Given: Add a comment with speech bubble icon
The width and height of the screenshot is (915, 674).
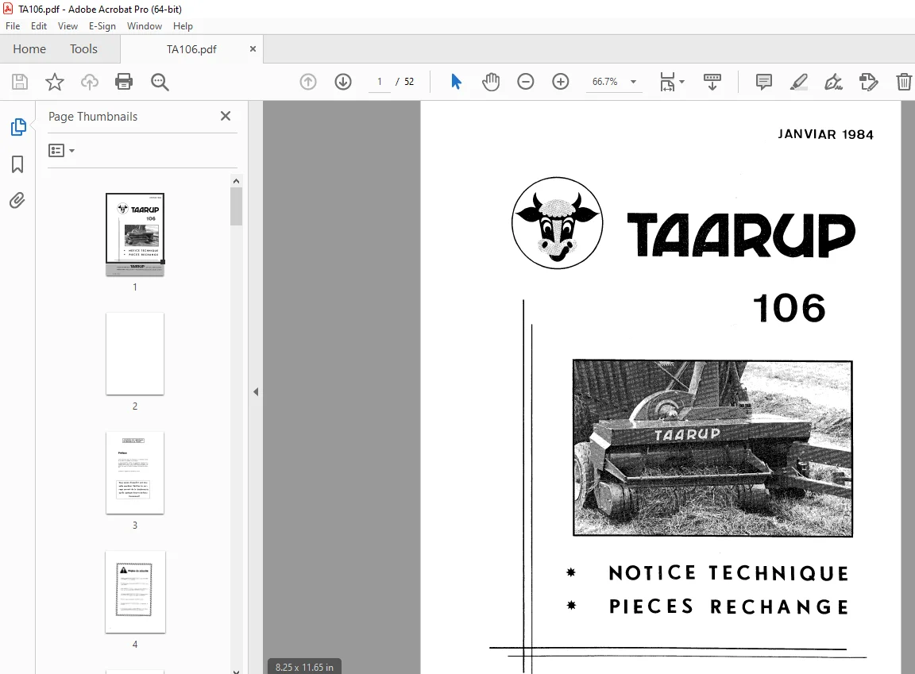Looking at the screenshot, I should tap(764, 82).
